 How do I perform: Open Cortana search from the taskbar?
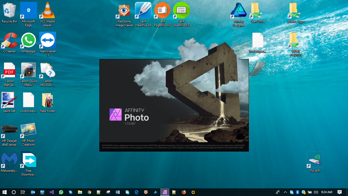coord(14,192)
